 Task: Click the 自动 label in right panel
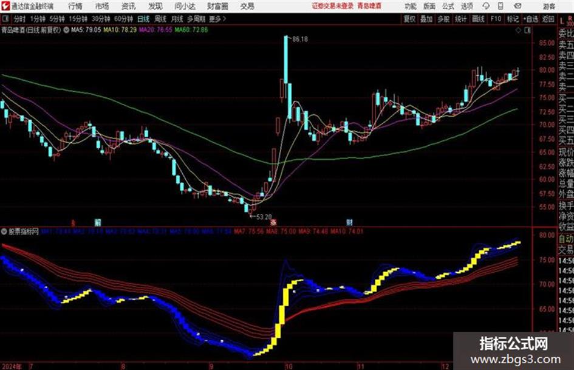tap(566, 239)
